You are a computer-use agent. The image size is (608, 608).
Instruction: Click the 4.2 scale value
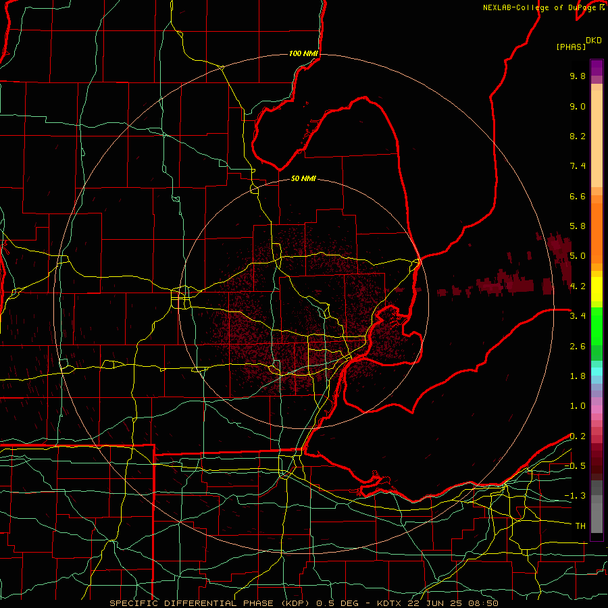pyautogui.click(x=578, y=286)
